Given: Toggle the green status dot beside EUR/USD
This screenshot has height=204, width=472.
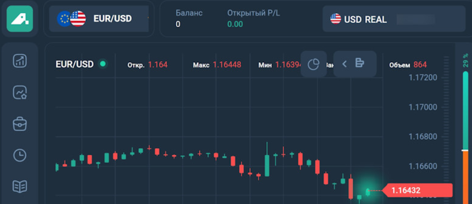Looking at the screenshot, I should coord(103,64).
